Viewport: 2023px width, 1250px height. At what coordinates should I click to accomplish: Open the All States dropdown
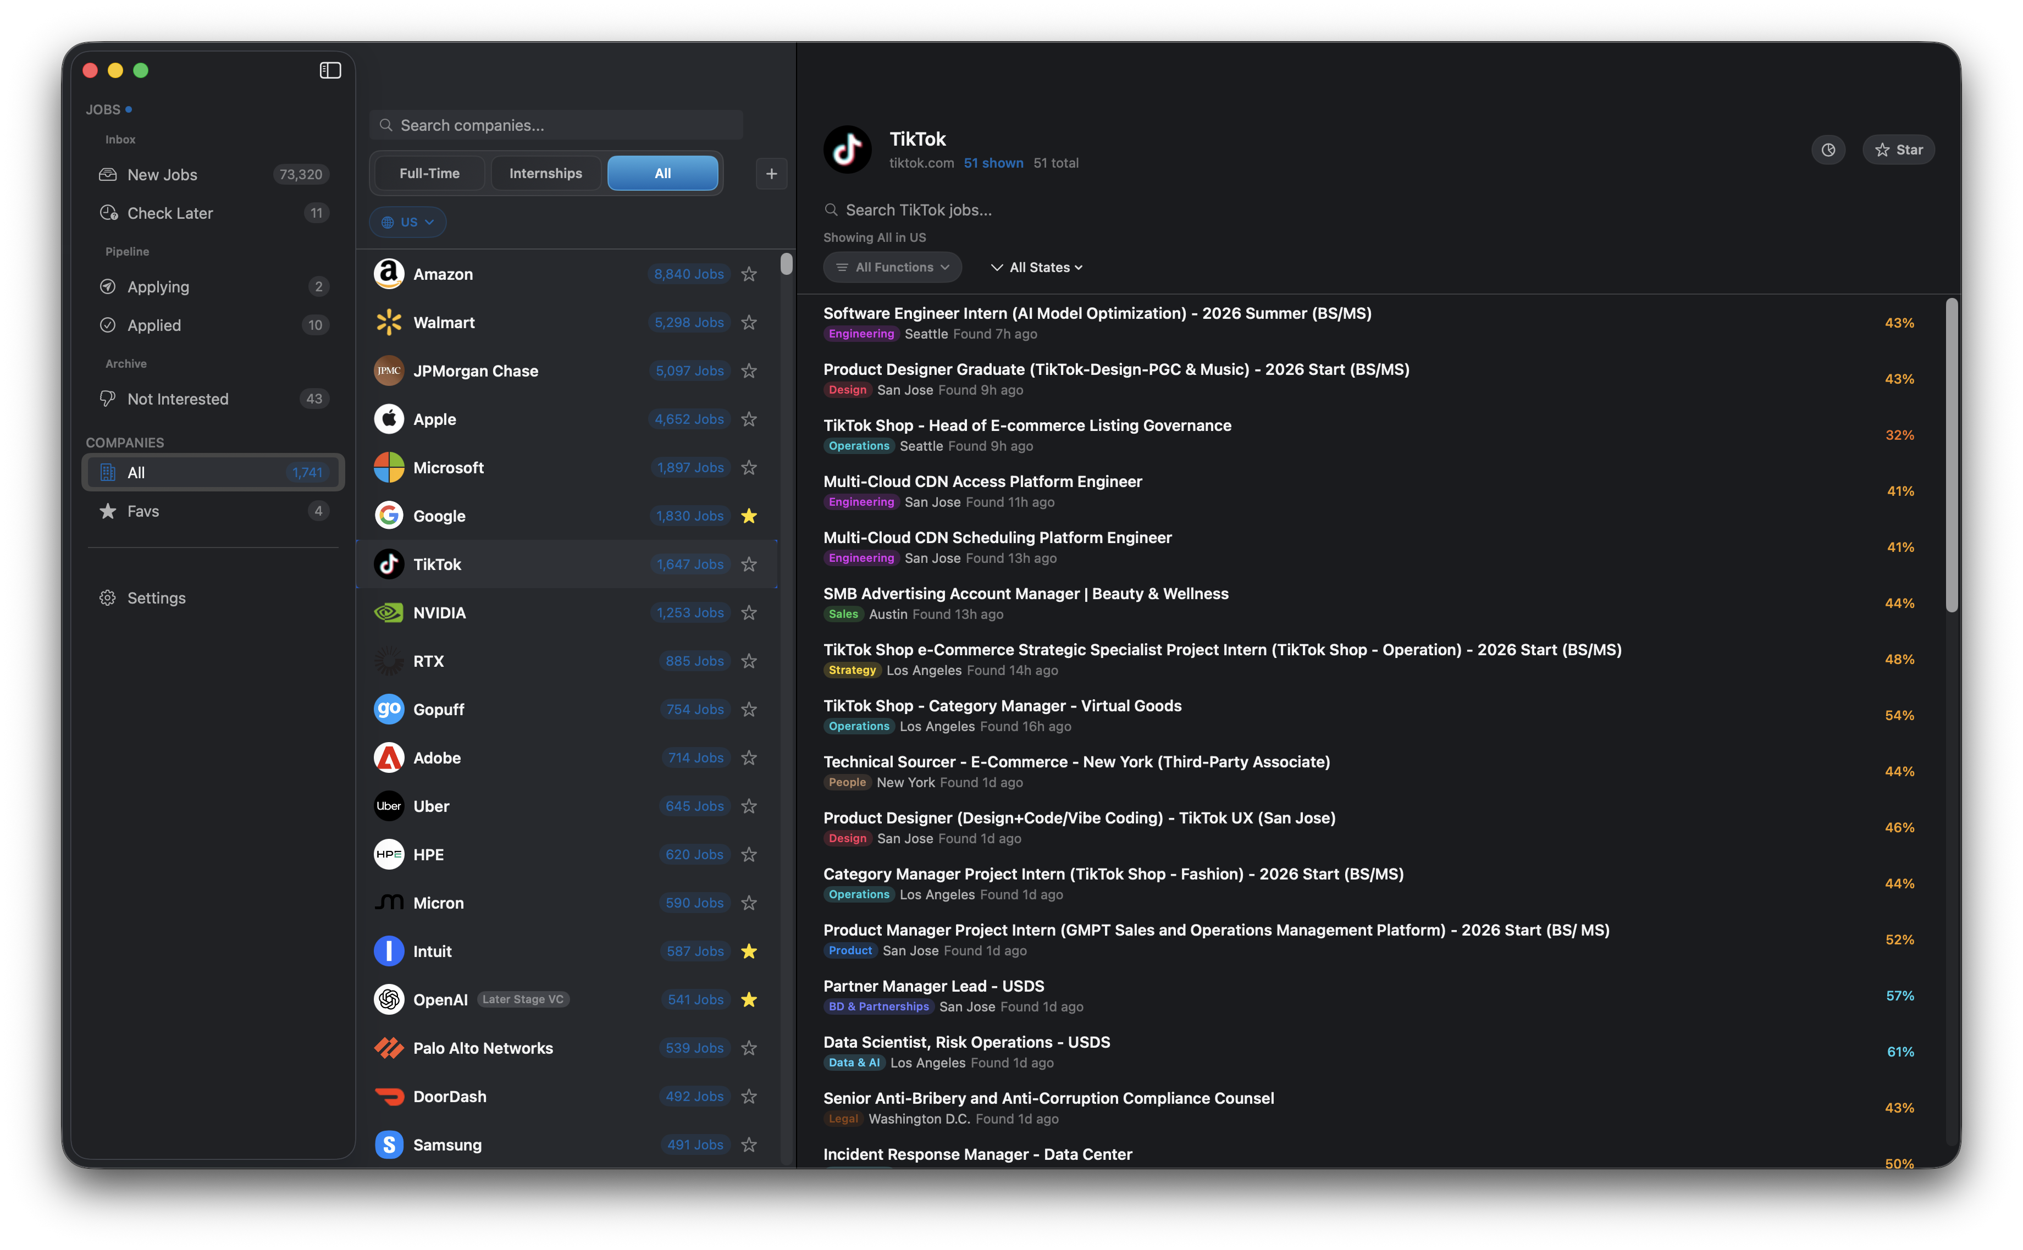[x=1037, y=267]
